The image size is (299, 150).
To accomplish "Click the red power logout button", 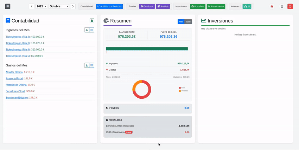I will pyautogui.click(x=290, y=6).
